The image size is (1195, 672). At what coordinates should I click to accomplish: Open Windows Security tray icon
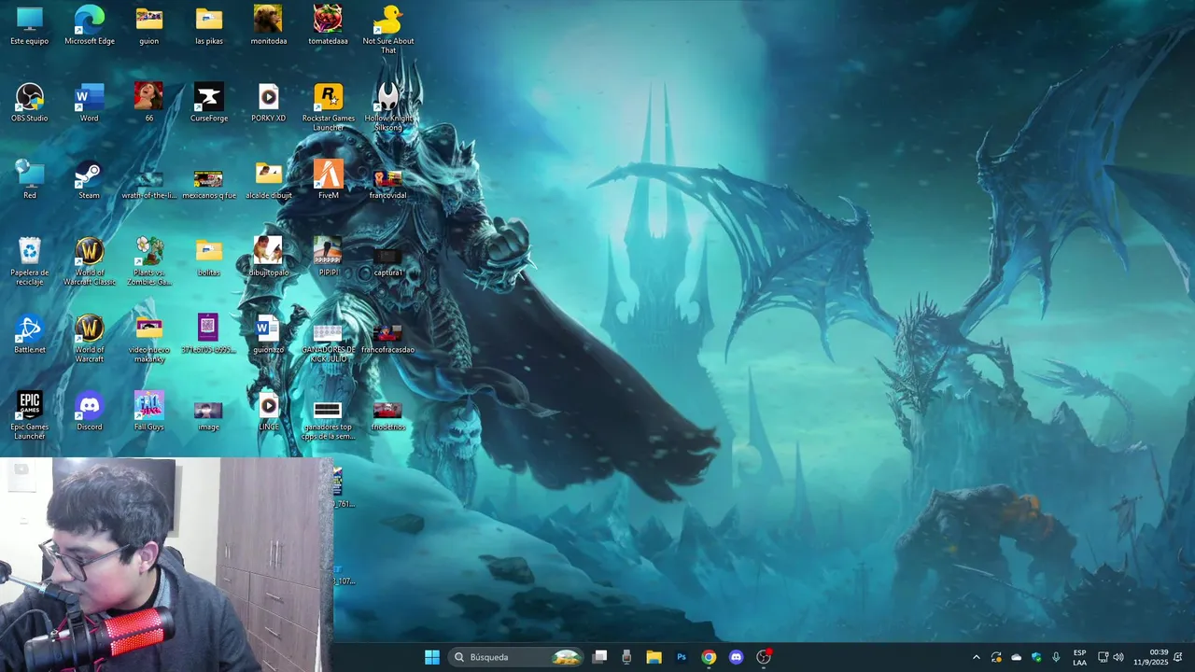[1036, 657]
